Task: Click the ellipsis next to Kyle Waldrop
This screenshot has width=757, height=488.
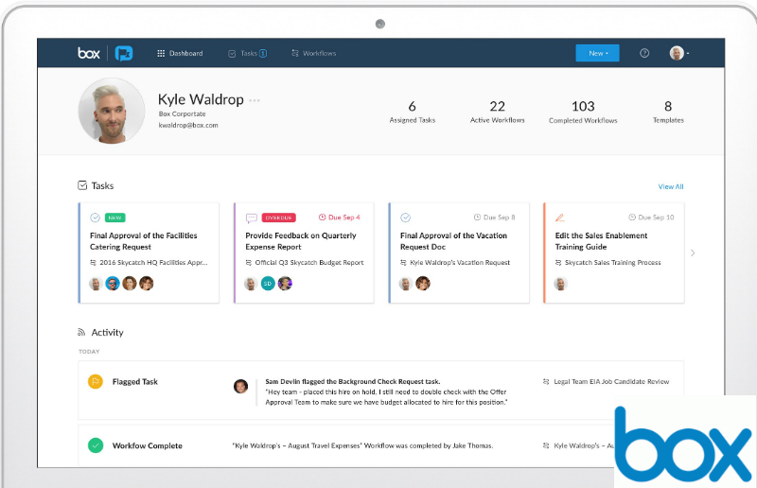Action: tap(255, 100)
